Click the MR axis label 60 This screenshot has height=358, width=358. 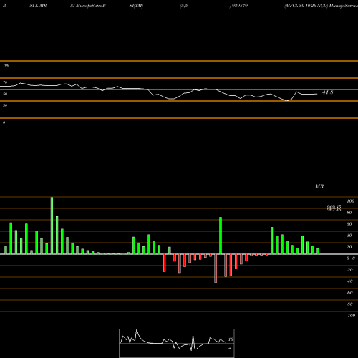click(349, 224)
